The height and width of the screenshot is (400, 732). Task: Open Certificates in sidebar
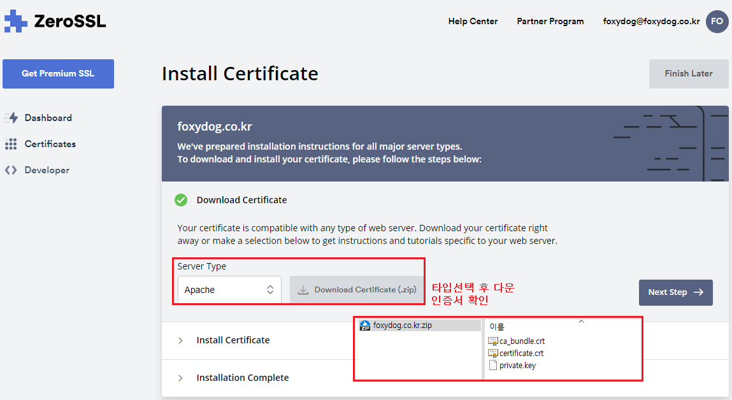coord(50,144)
